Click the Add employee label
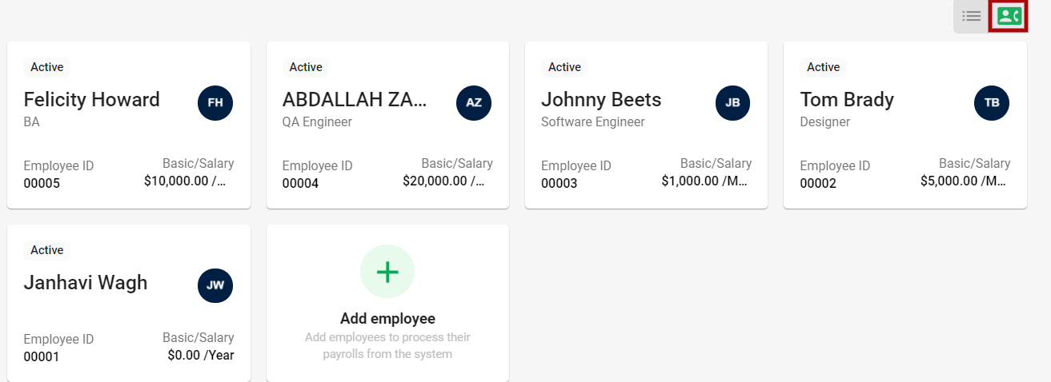The image size is (1051, 382). (x=387, y=319)
